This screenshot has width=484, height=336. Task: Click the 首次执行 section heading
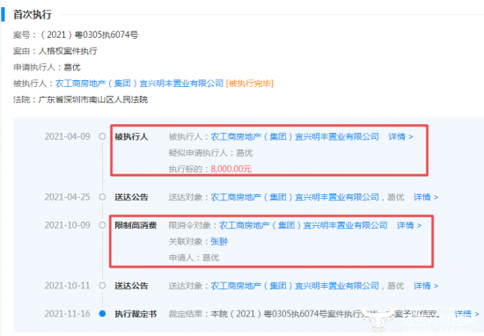[33, 14]
